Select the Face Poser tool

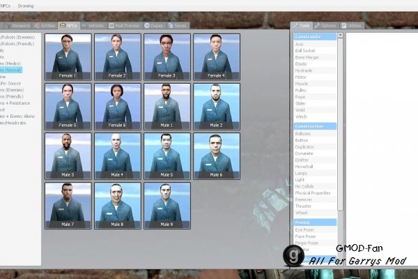315,236
